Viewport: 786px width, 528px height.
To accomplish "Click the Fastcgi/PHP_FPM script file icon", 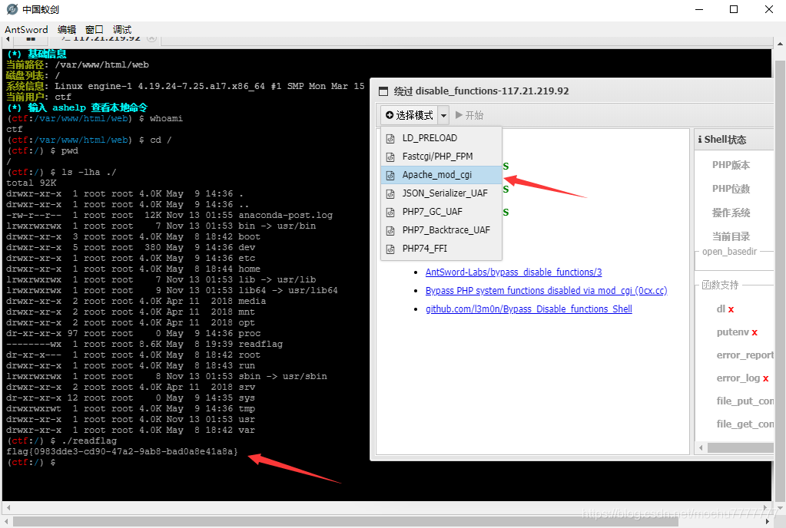I will 390,157.
